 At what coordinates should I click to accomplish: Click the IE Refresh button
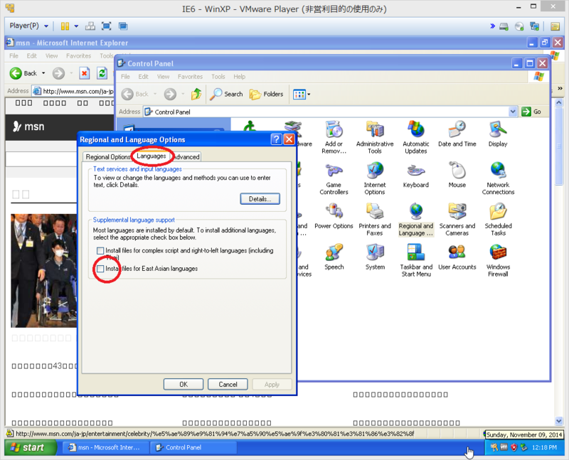(102, 73)
